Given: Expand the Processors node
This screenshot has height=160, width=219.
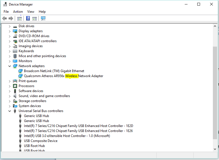Looking at the screenshot, I should click(9, 86).
